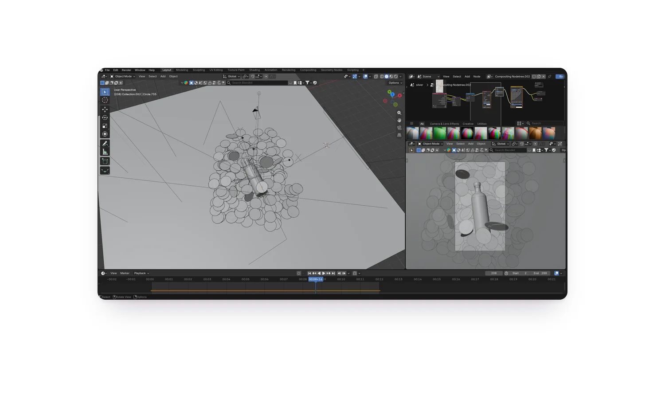
Task: Switch to rendered shading in main viewport
Action: (396, 76)
